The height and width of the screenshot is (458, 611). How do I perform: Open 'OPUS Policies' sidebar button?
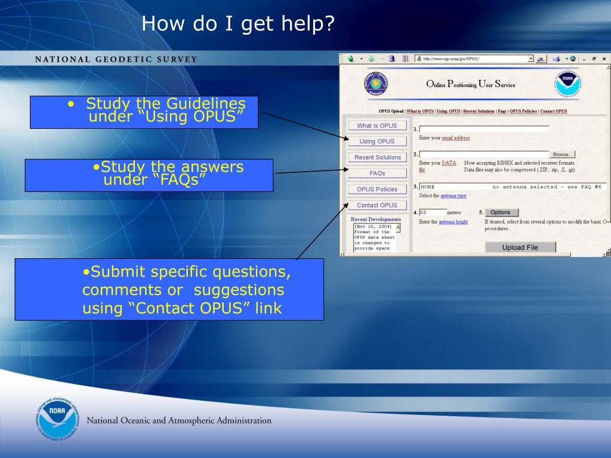pyautogui.click(x=377, y=189)
